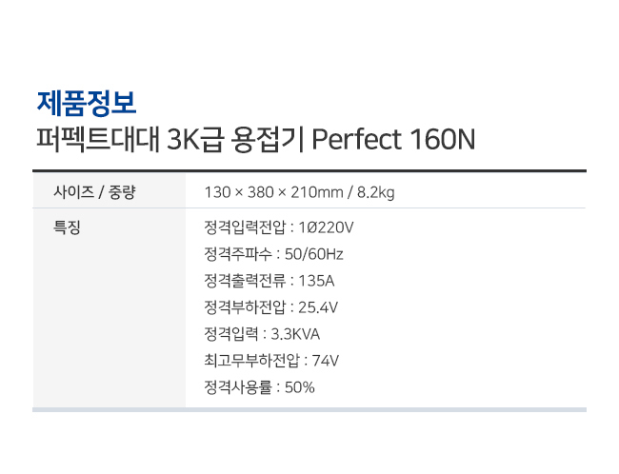Click the 160N model number
The width and height of the screenshot is (619, 474).
click(443, 139)
